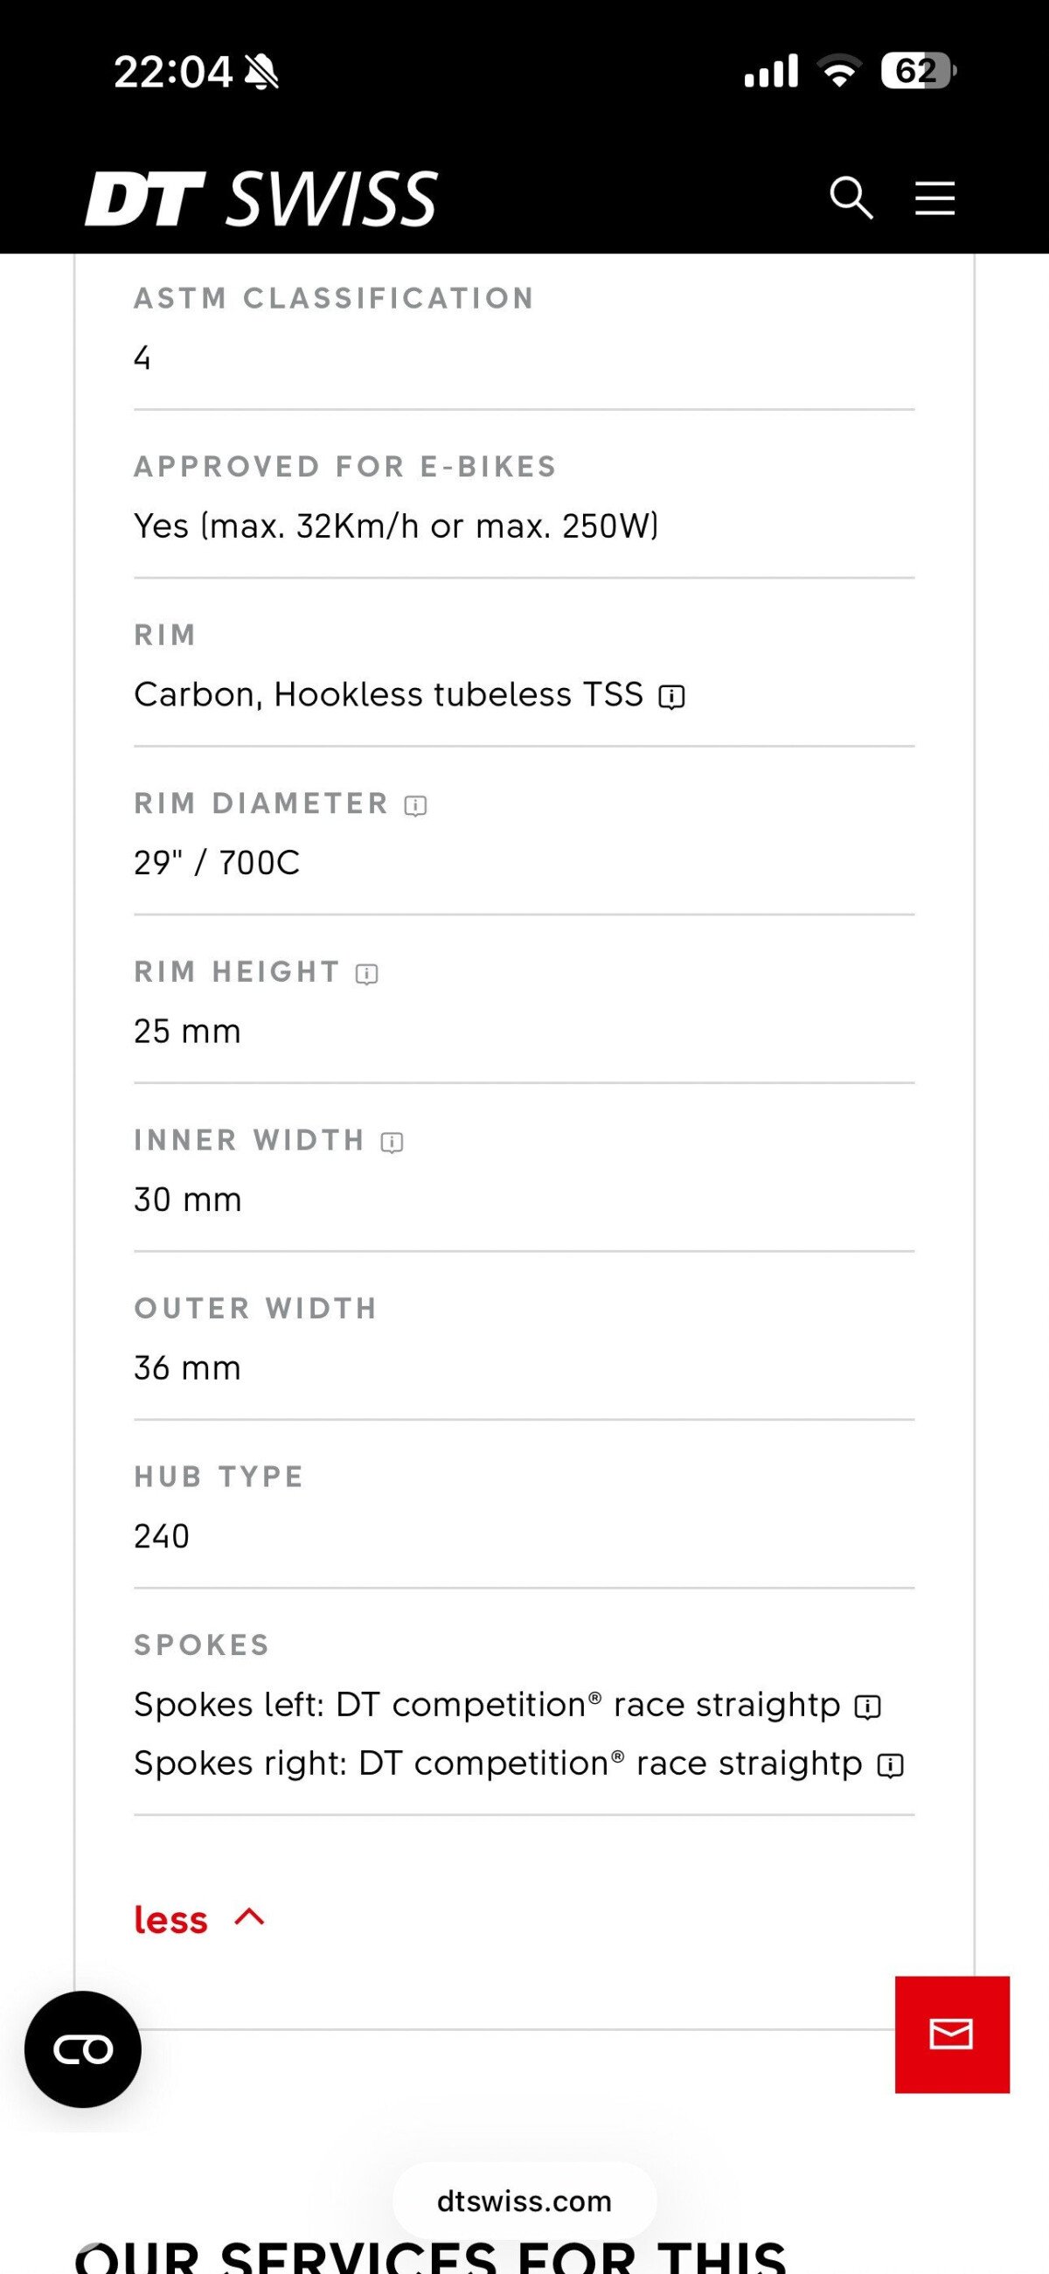Viewport: 1049px width, 2274px height.
Task: Tap the battery indicator in status bar
Action: point(919,71)
